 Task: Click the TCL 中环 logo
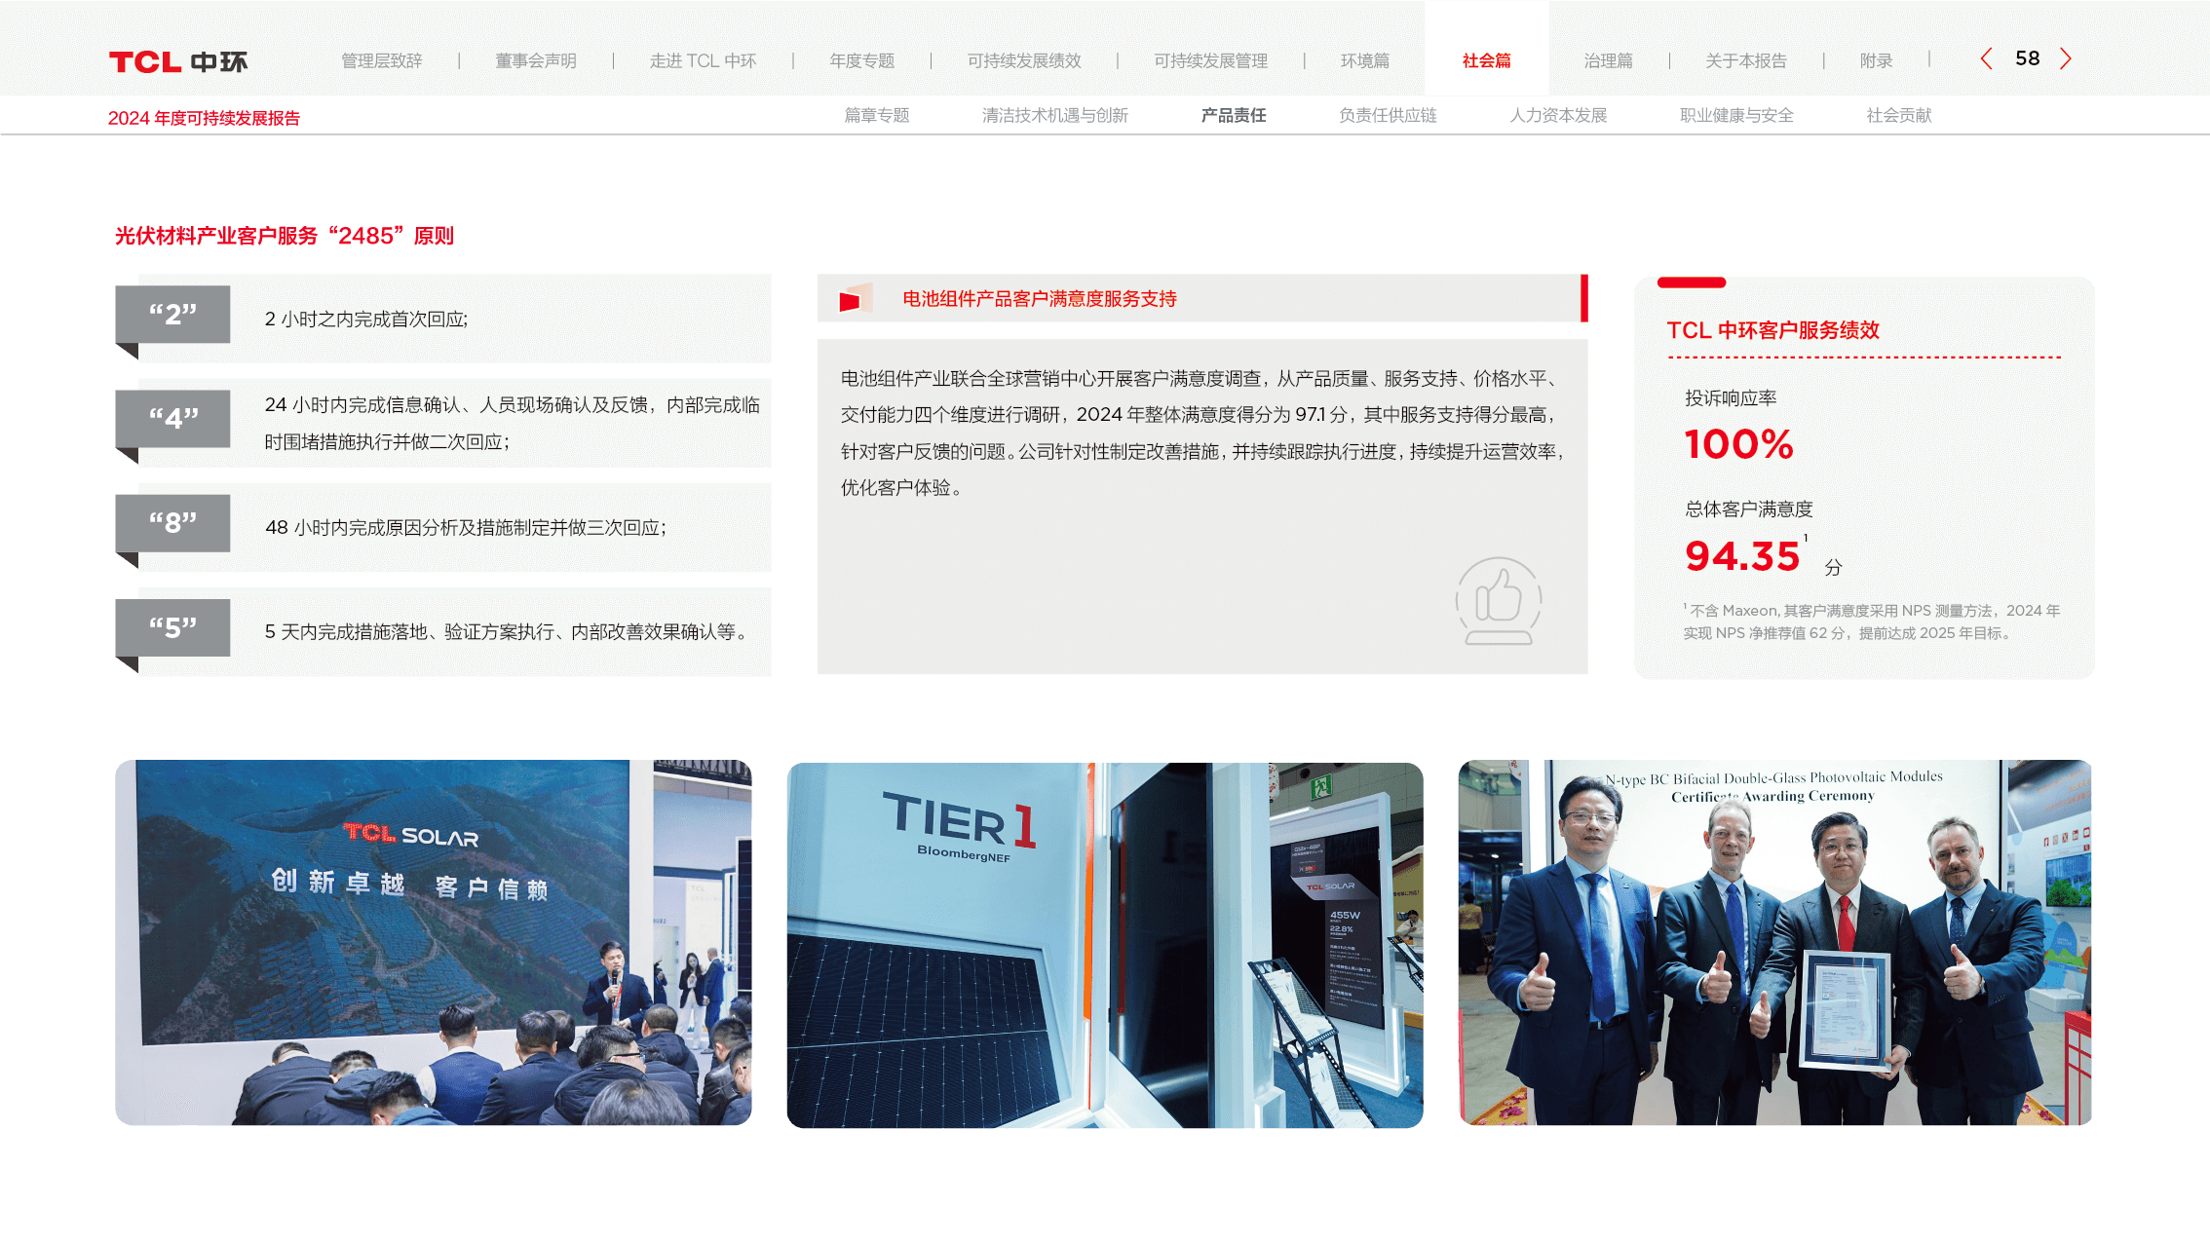tap(178, 62)
